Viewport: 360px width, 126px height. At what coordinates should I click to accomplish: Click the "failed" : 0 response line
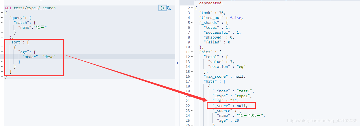tap(217, 42)
